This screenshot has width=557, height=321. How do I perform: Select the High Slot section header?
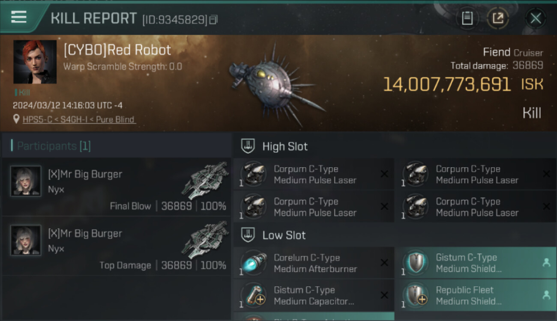(x=285, y=146)
